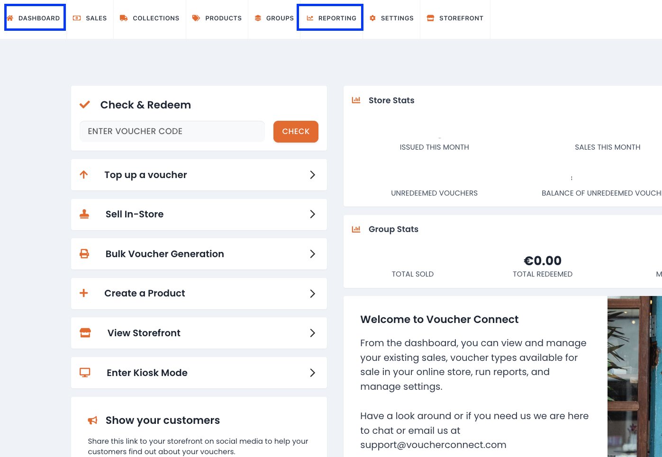Click the Products tag icon

(196, 18)
